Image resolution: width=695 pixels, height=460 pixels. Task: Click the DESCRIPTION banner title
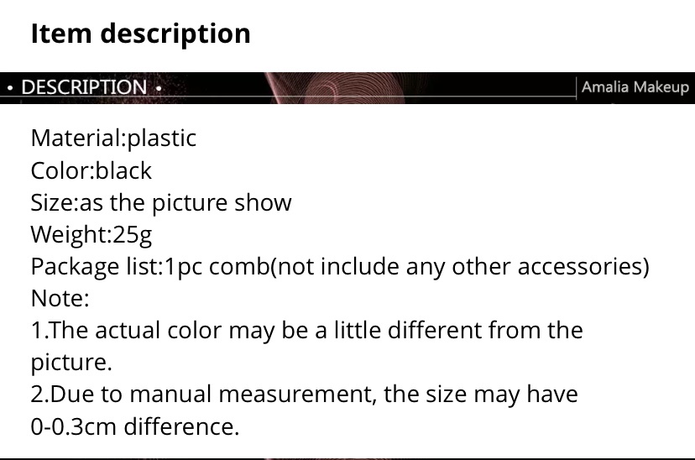tap(84, 86)
